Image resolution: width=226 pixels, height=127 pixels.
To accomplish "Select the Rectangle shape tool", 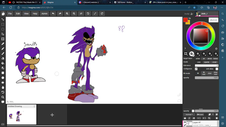I will pos(3,73).
